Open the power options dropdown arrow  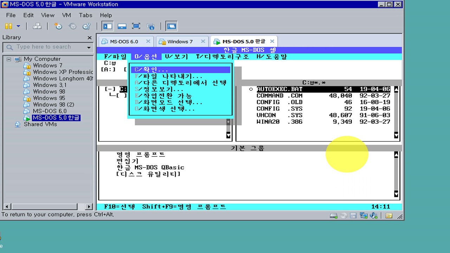tap(18, 26)
